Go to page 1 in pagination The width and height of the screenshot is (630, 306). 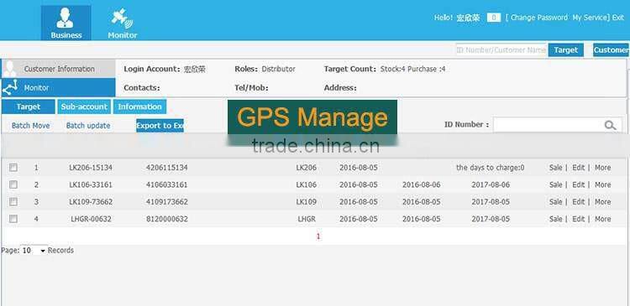pos(318,236)
